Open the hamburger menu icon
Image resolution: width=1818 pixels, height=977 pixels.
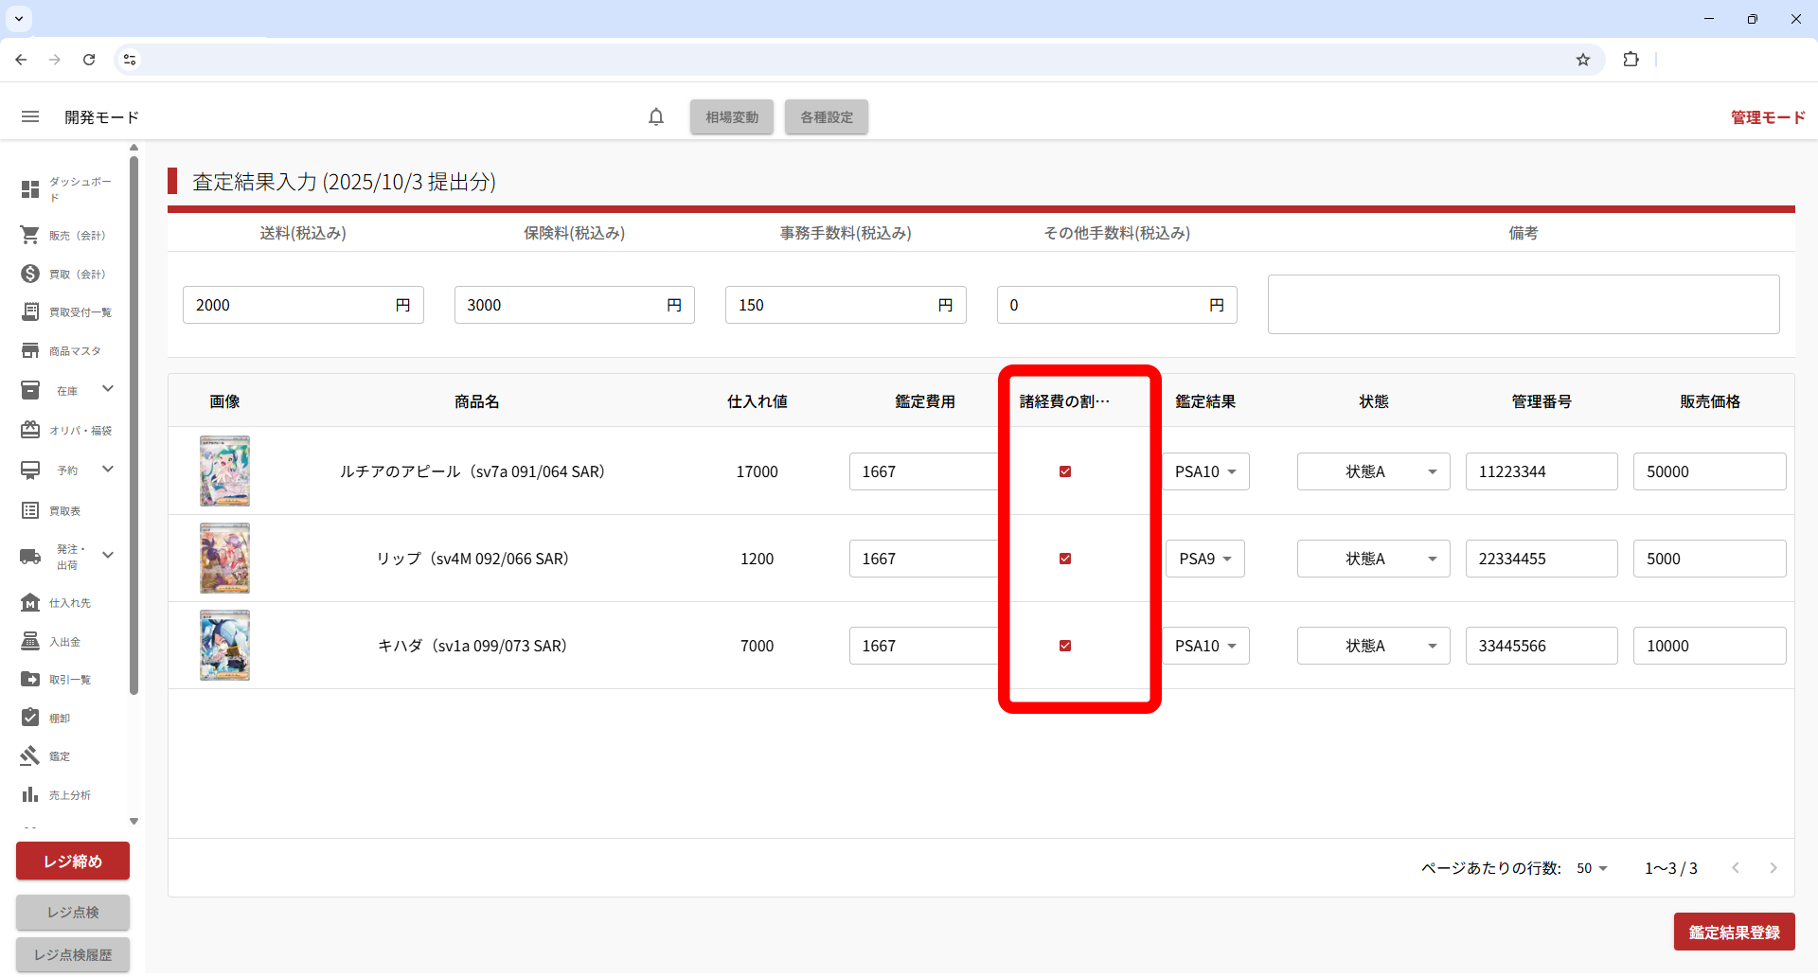pos(30,116)
